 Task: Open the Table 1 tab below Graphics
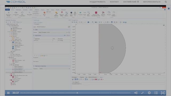point(101,77)
